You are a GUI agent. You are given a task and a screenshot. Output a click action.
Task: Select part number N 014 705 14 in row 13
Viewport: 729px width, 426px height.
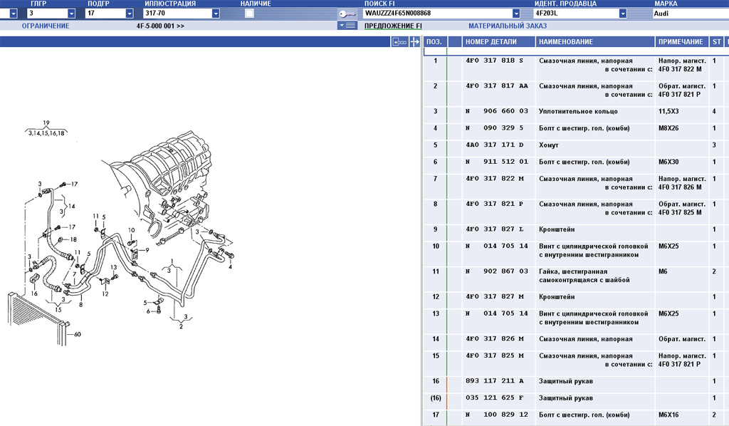[497, 313]
